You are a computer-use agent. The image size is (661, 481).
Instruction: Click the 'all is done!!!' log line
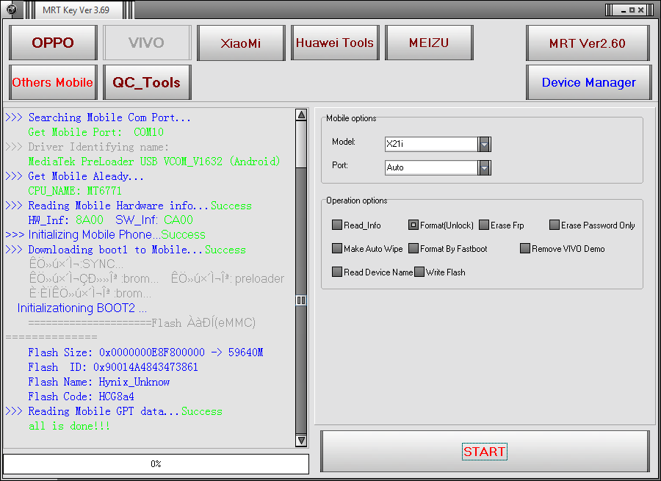click(70, 426)
